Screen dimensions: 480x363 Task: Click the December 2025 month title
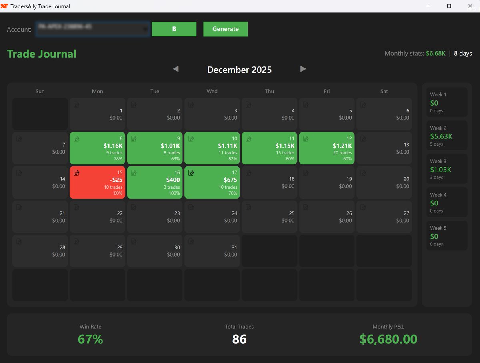pos(239,70)
